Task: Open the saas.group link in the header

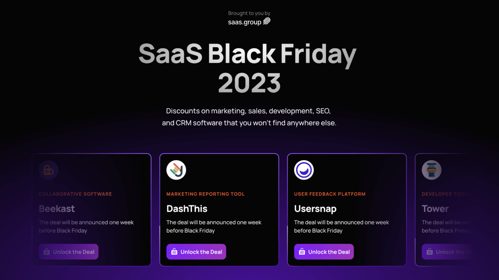Action: [249, 21]
